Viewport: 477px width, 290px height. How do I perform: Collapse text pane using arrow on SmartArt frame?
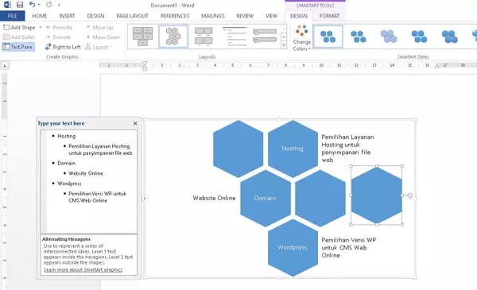pos(145,199)
